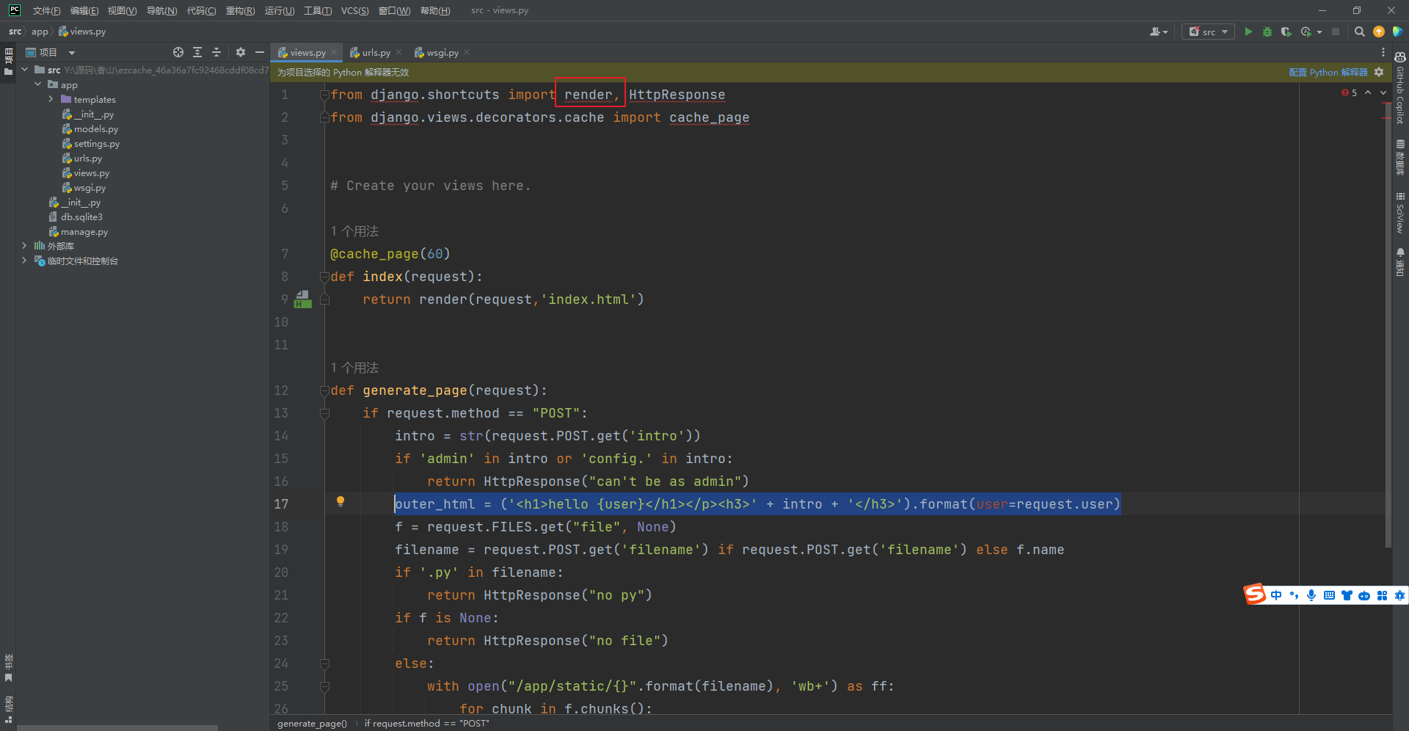Collapse the src root folder
Screen dimensions: 1409x731
25,70
